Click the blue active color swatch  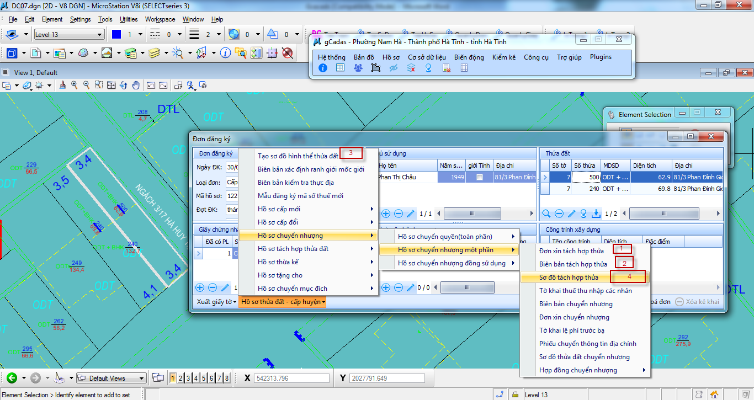click(116, 35)
